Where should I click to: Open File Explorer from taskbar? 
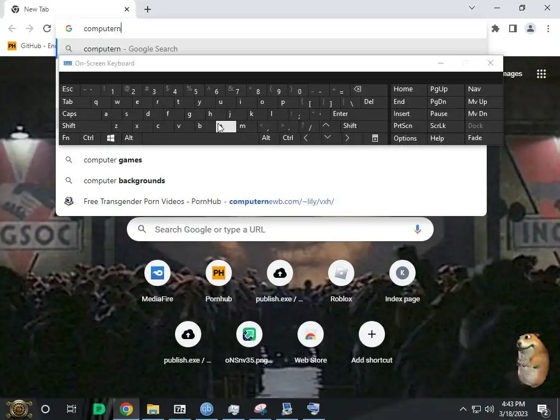(x=153, y=409)
